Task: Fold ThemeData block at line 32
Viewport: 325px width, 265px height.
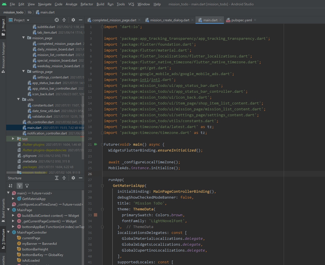Action: click(102, 209)
